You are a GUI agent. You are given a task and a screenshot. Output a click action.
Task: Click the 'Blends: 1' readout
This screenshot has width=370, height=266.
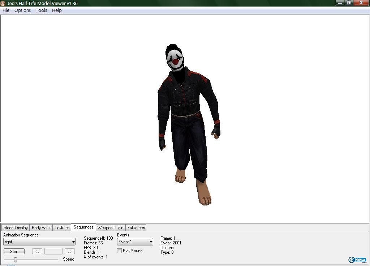(91, 252)
